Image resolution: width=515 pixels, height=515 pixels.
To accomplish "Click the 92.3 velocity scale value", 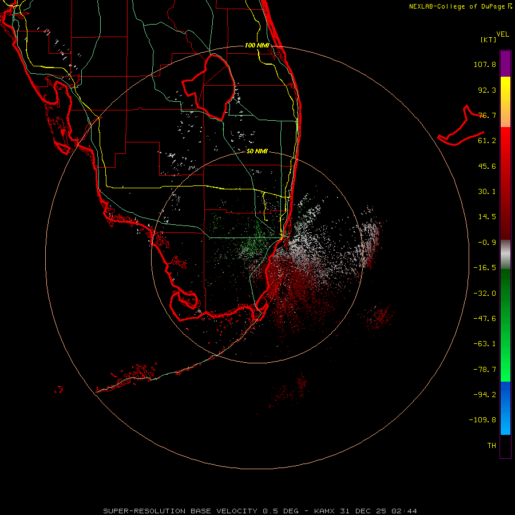I will pos(487,90).
